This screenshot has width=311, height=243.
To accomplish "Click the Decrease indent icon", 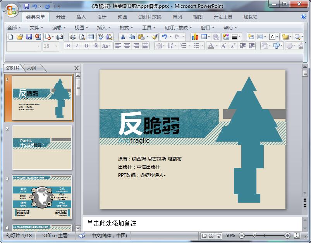I will coord(242,46).
